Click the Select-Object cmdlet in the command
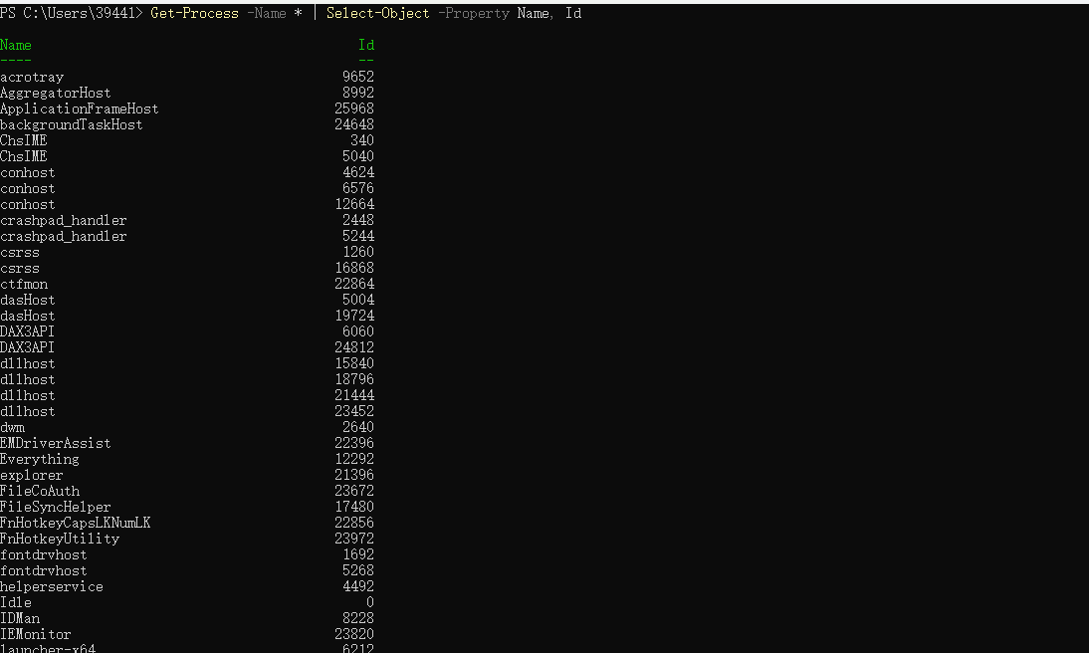This screenshot has width=1089, height=653. coord(377,13)
